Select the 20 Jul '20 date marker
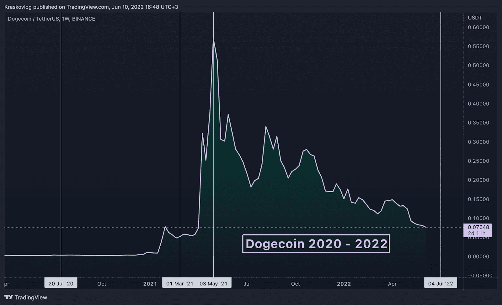The image size is (502, 305). click(x=61, y=283)
